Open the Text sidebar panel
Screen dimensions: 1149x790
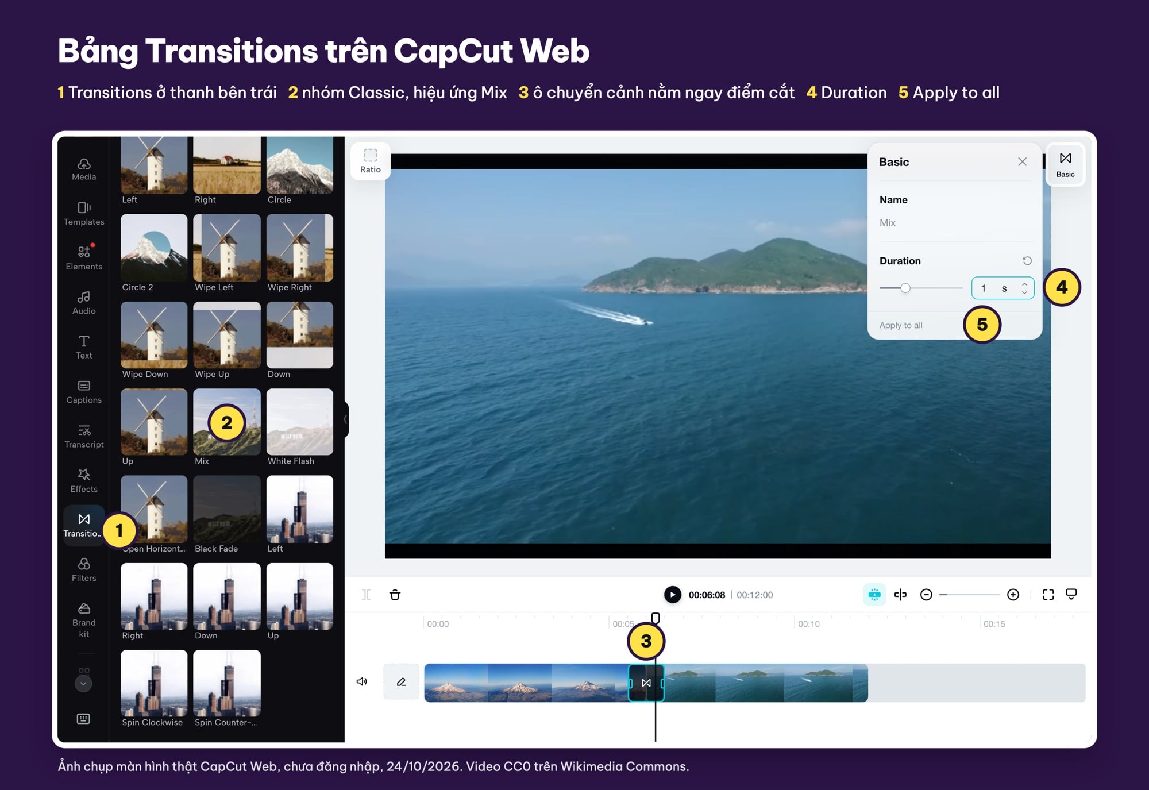pyautogui.click(x=84, y=347)
